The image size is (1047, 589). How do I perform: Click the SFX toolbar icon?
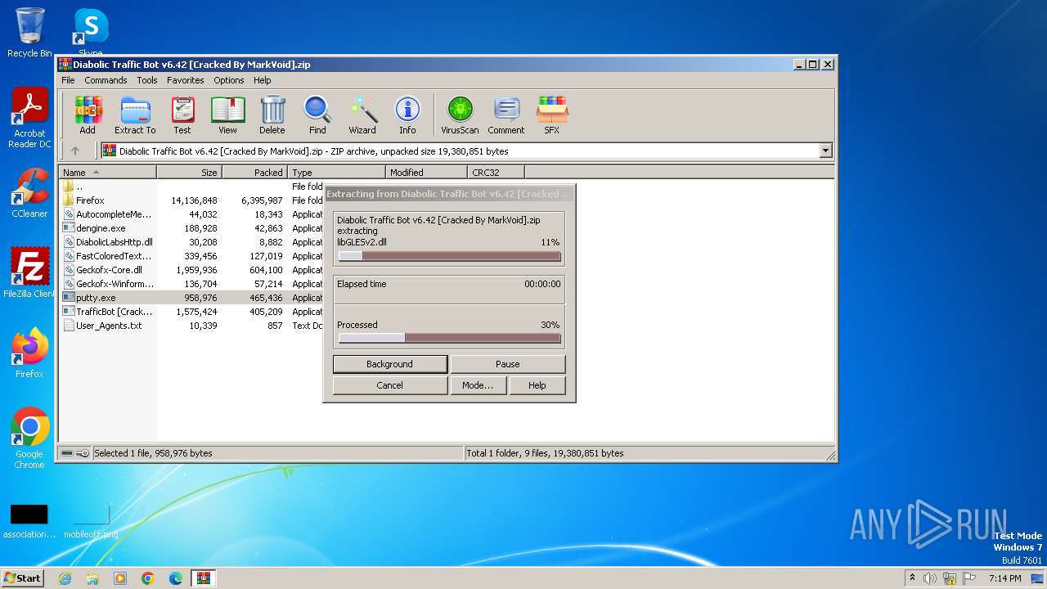click(552, 115)
